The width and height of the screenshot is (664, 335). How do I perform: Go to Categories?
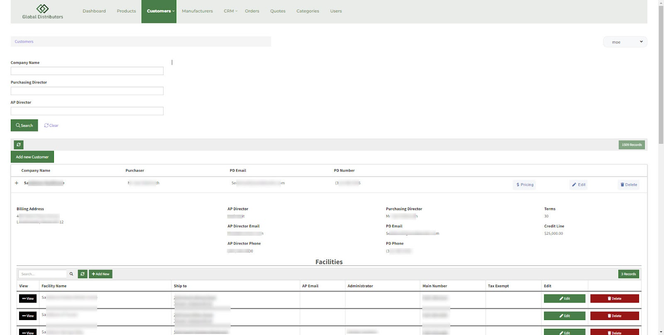point(308,11)
